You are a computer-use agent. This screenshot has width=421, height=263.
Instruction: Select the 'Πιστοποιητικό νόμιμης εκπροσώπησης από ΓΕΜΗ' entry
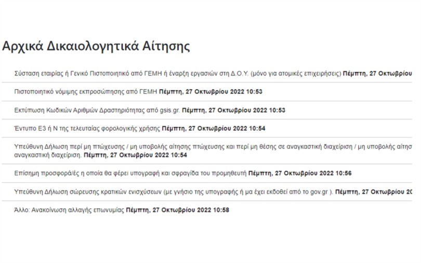(86, 92)
